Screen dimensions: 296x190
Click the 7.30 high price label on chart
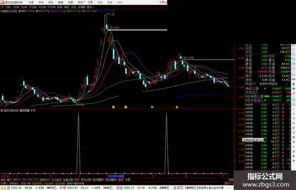point(112,14)
